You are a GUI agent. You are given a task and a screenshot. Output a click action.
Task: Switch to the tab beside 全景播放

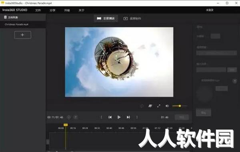point(132,18)
